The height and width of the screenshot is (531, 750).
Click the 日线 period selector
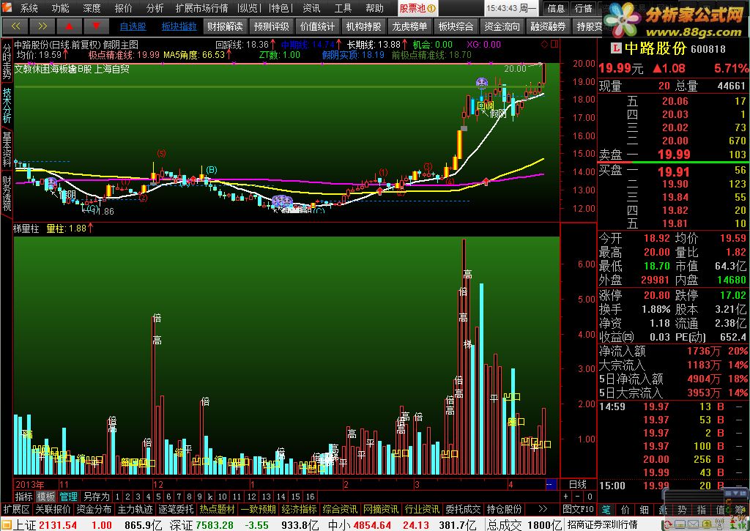578,485
